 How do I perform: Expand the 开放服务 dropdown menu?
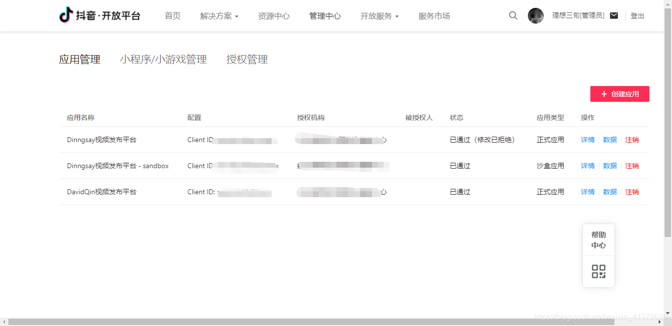click(376, 15)
